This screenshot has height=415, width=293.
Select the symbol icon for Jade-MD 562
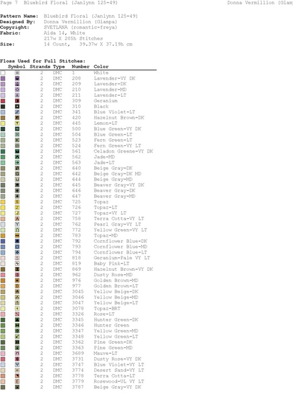click(17, 157)
